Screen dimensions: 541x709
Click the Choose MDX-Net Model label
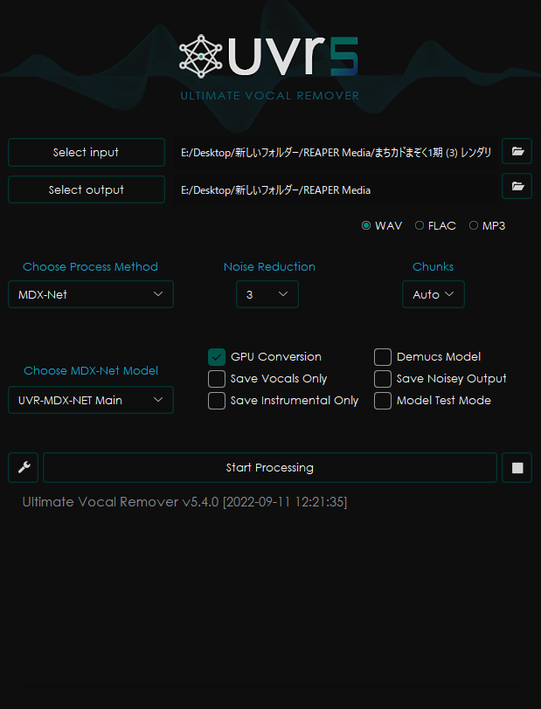pos(91,371)
